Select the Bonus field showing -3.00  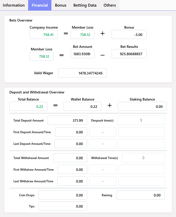(x=129, y=35)
